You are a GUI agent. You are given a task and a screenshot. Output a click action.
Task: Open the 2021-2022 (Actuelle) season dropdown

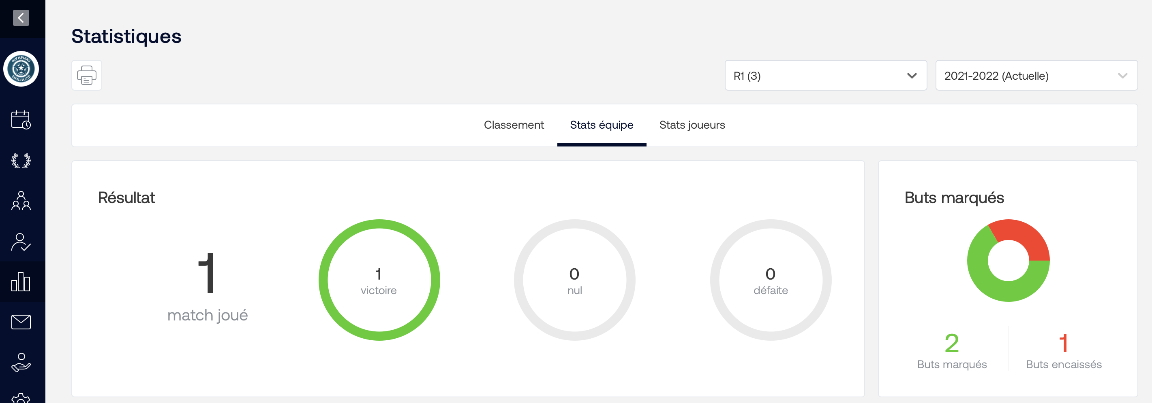click(1036, 75)
